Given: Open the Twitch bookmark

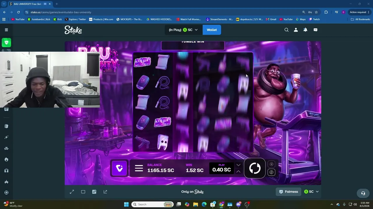Looking at the screenshot, I should coord(314,19).
